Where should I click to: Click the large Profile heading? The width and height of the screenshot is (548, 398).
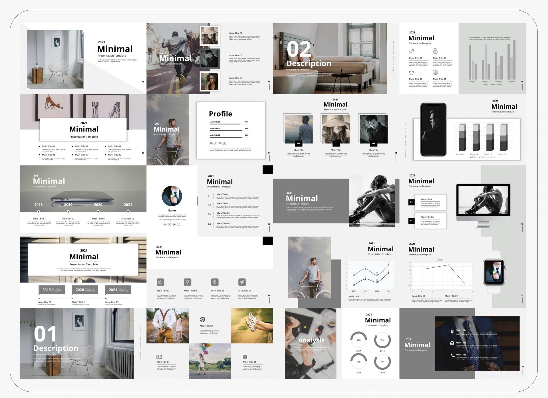click(220, 114)
